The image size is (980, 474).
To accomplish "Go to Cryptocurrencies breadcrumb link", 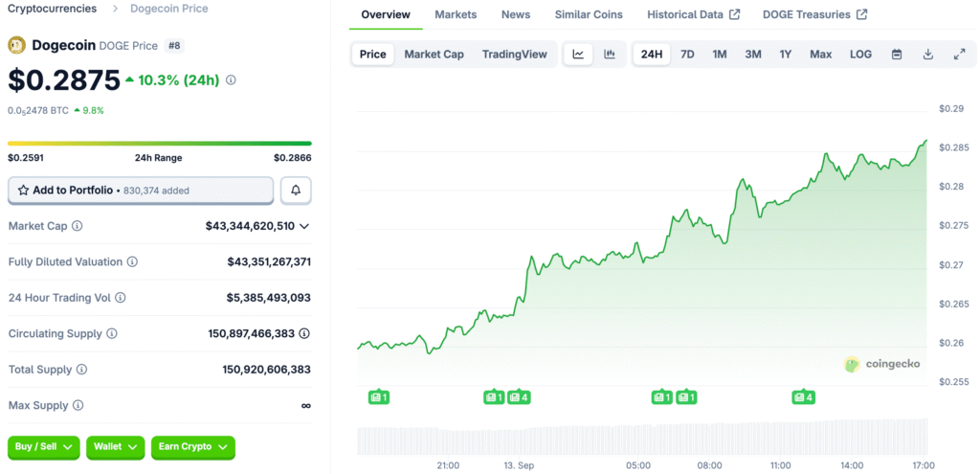I will click(52, 9).
